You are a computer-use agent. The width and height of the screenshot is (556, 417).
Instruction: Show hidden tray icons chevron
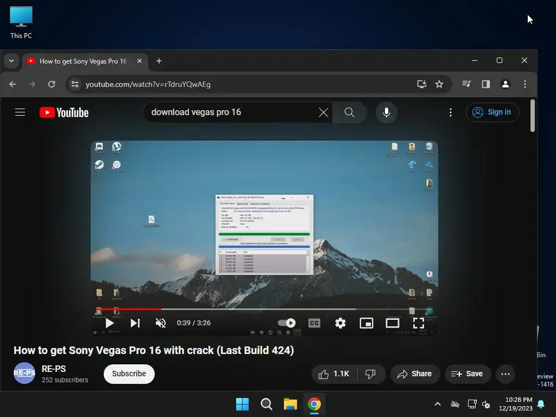coord(438,404)
